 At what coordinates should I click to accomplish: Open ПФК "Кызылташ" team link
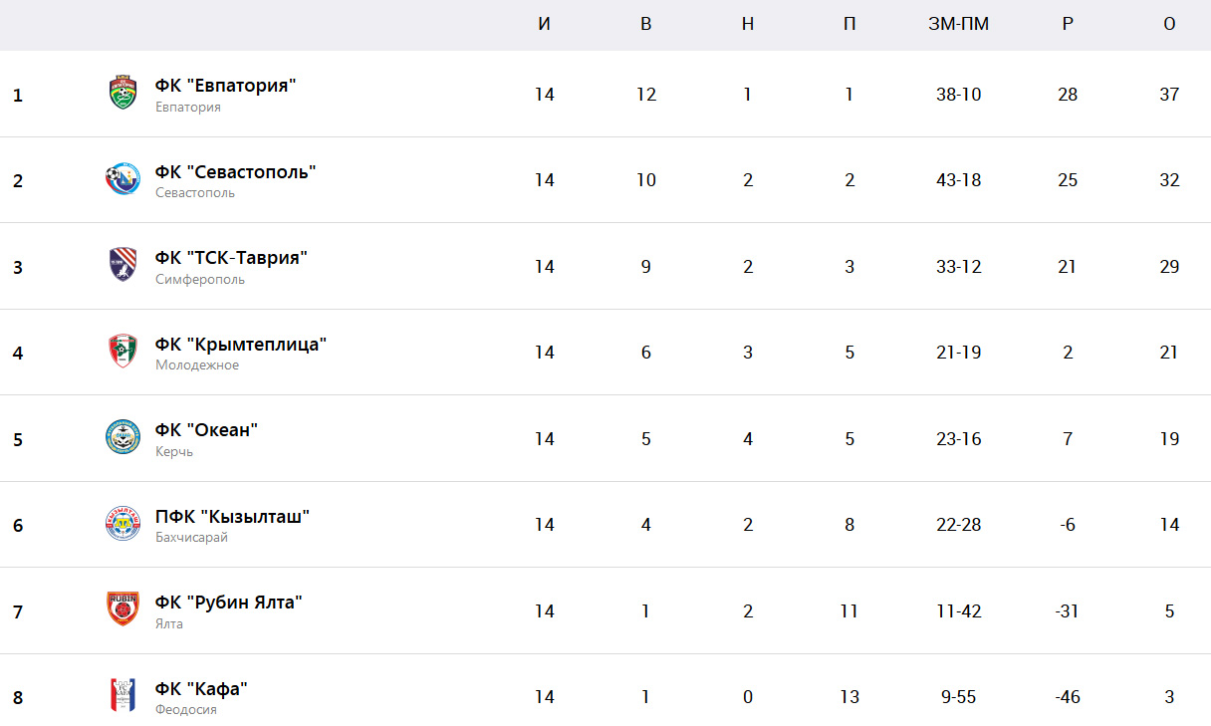click(x=232, y=516)
